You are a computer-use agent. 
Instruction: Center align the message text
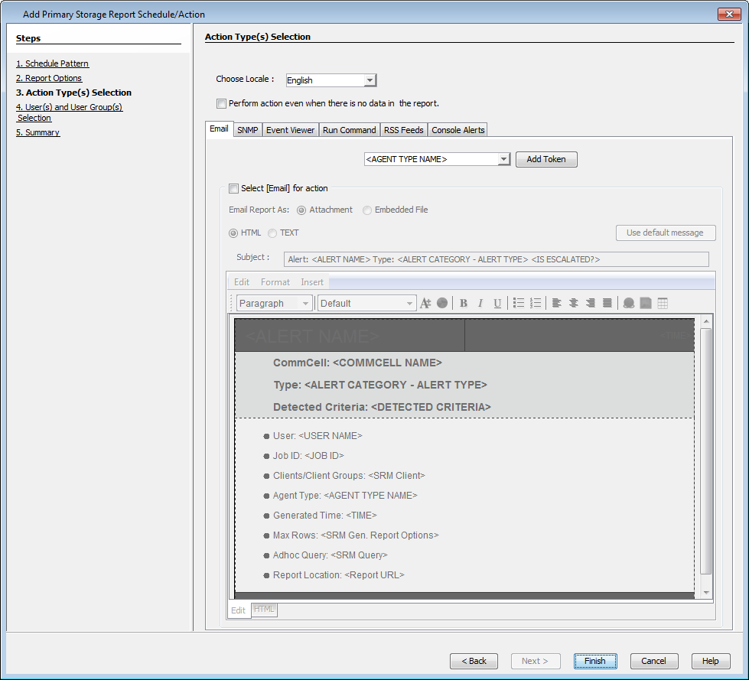[575, 303]
